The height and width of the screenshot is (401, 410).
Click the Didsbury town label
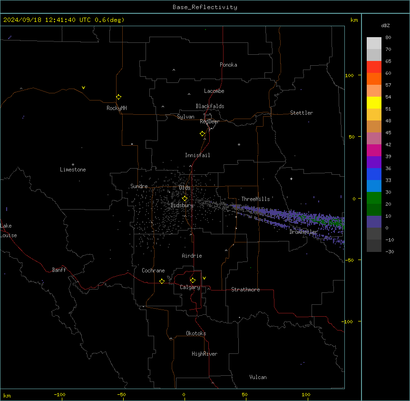point(182,205)
